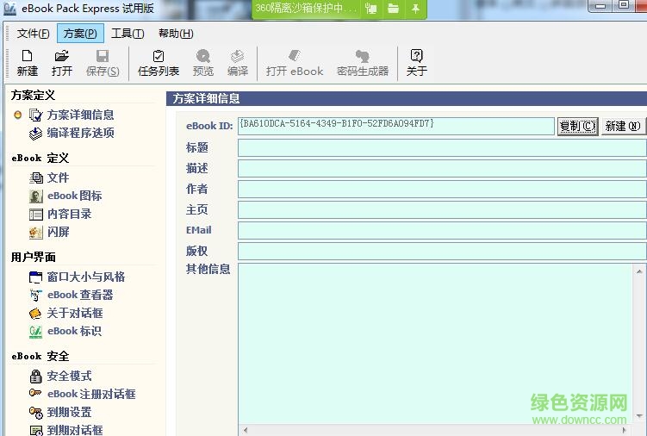This screenshot has width=647, height=436.
Task: Click the 作者 (Author) input field
Action: 442,189
